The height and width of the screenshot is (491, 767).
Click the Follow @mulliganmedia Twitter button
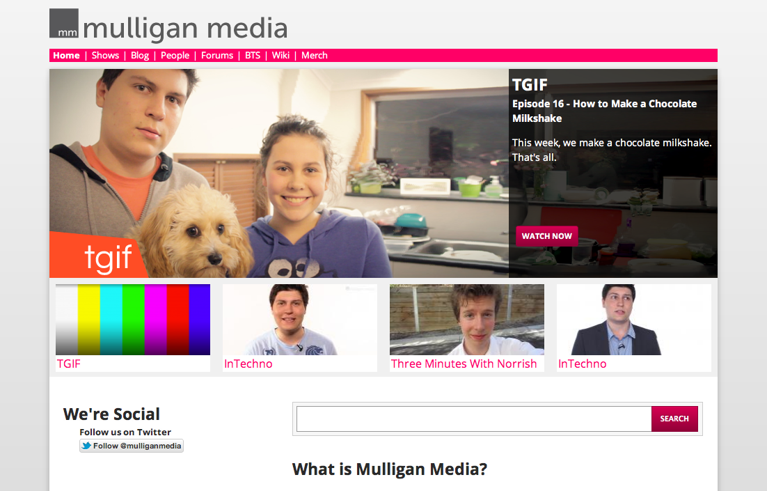[132, 446]
